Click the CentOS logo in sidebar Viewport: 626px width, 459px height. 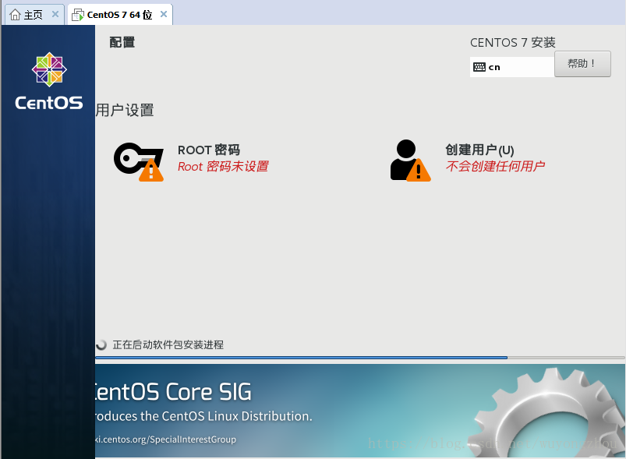click(x=49, y=69)
